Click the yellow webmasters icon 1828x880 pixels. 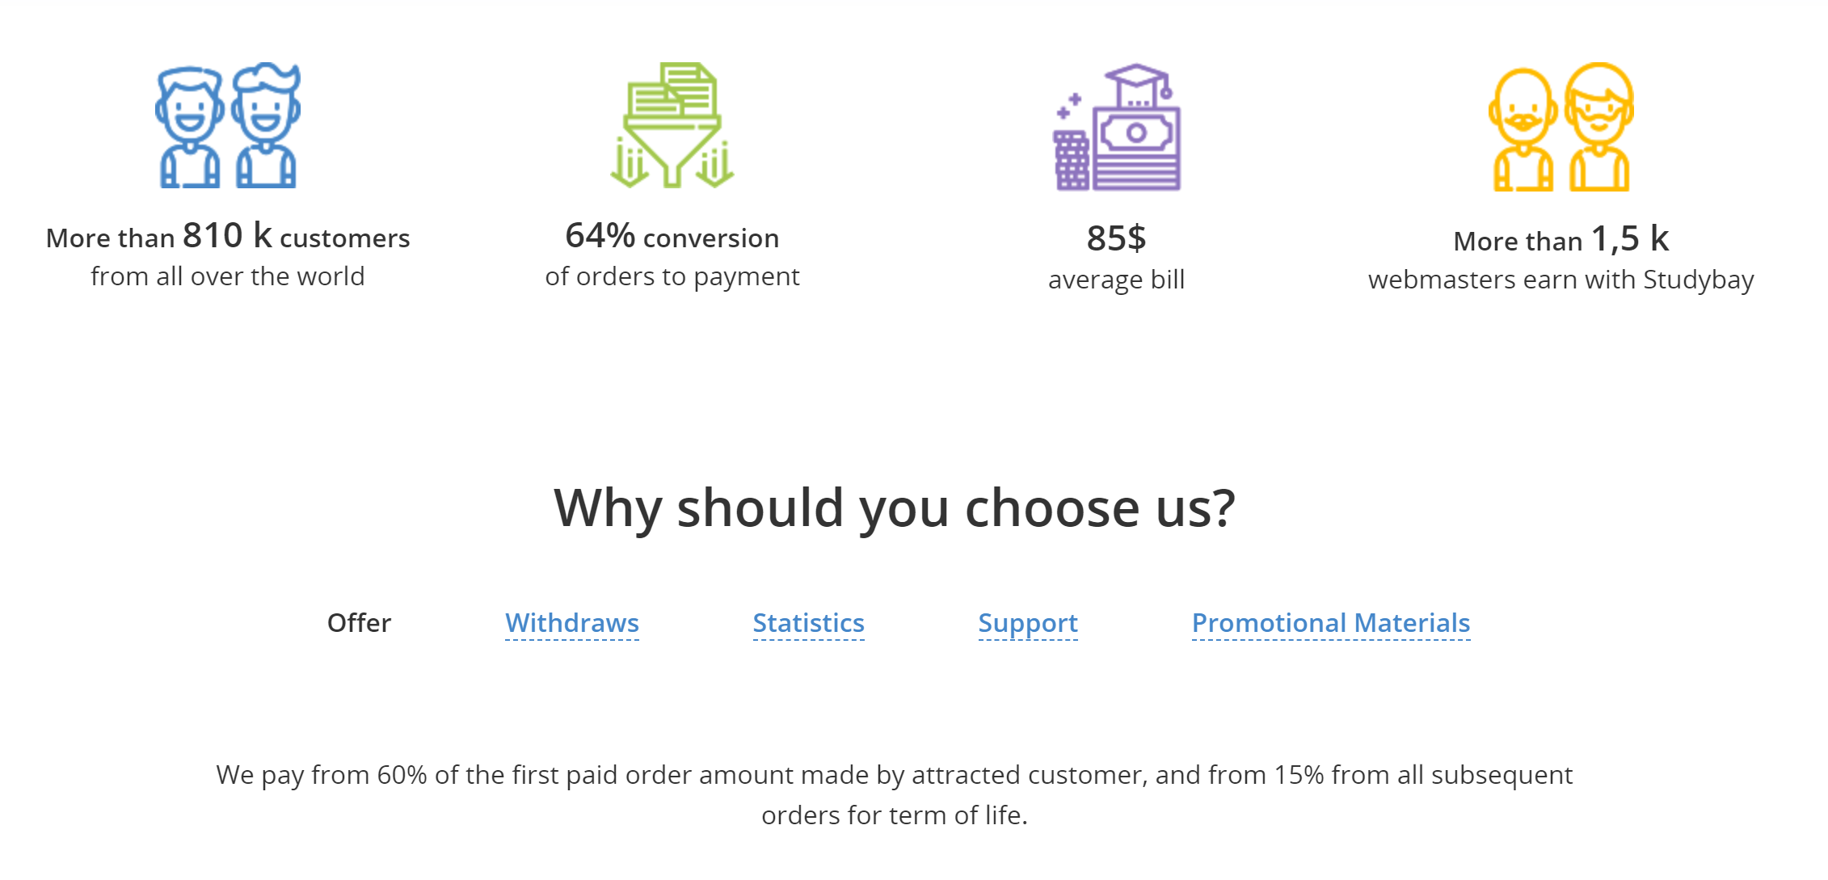[1561, 128]
